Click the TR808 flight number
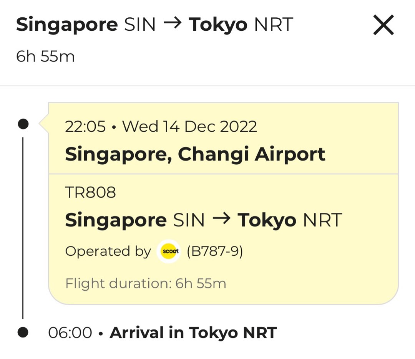Image resolution: width=415 pixels, height=359 pixels. (91, 192)
